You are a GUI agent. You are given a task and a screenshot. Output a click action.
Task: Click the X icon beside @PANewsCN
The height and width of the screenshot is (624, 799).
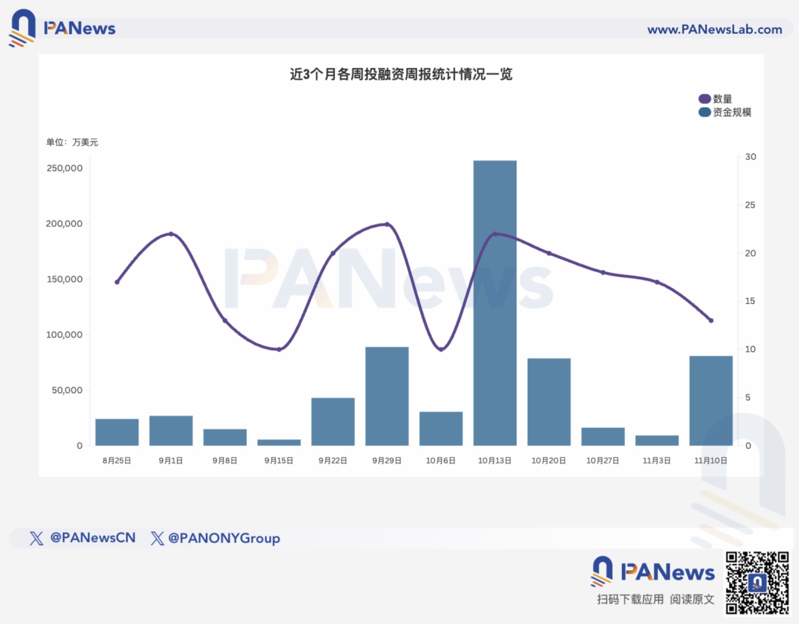pos(36,538)
